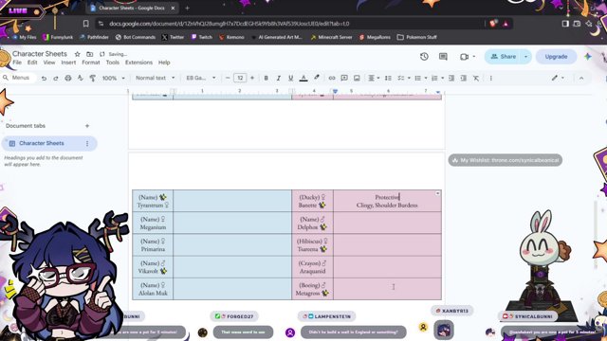Open the Format menu
The height and width of the screenshot is (341, 607).
click(91, 63)
